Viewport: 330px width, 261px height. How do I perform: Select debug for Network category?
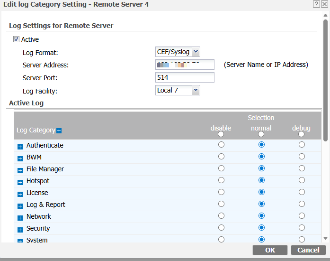click(302, 216)
